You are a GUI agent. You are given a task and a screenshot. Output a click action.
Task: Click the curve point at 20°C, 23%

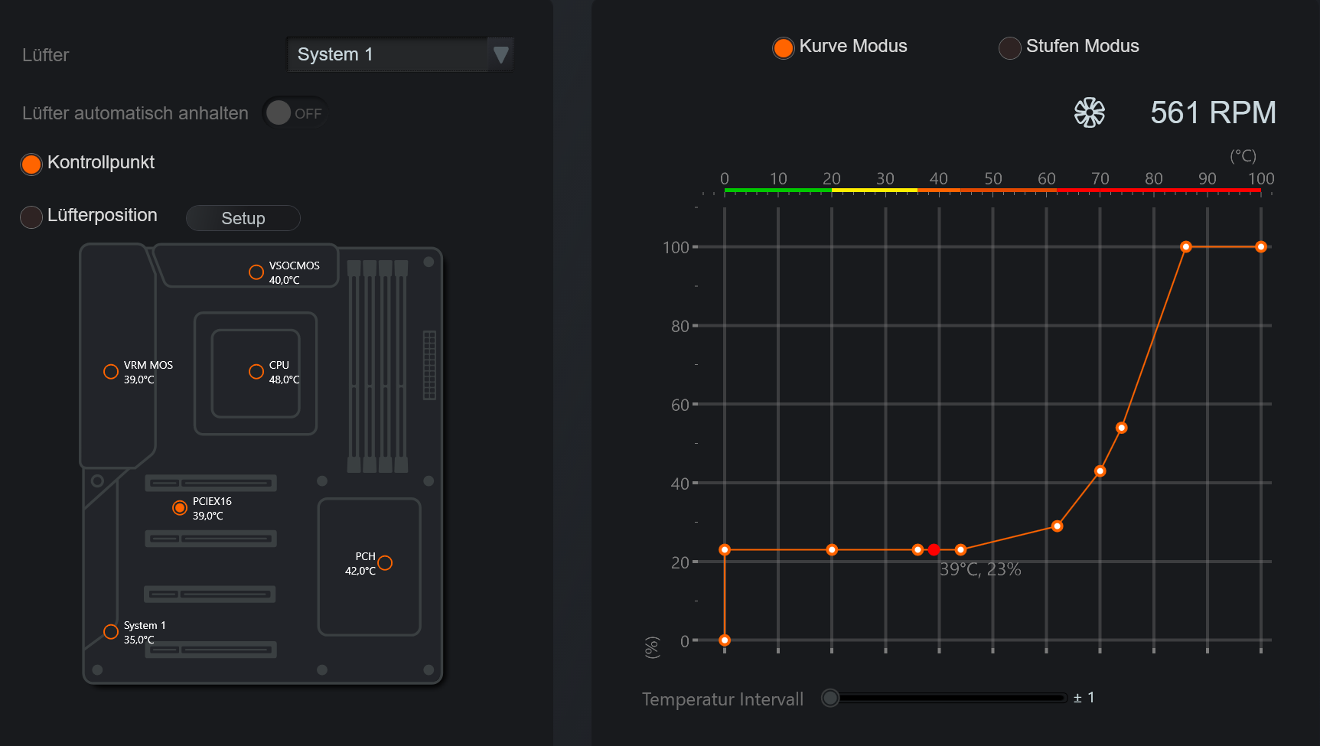coord(832,549)
